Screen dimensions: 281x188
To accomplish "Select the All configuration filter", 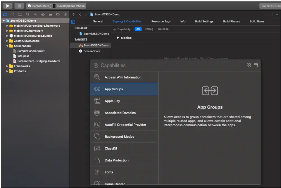I will coord(138,29).
